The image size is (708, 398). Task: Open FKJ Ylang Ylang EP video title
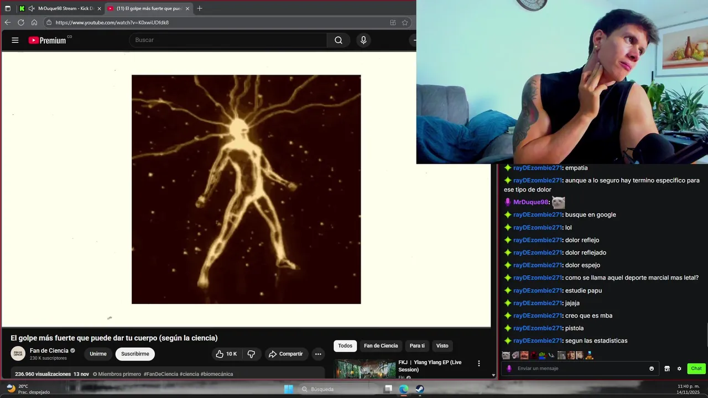pos(430,366)
